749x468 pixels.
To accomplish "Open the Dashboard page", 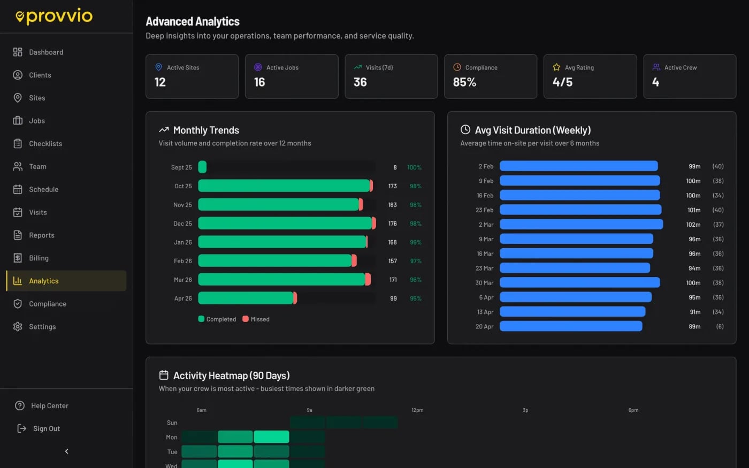I will [x=66, y=52].
